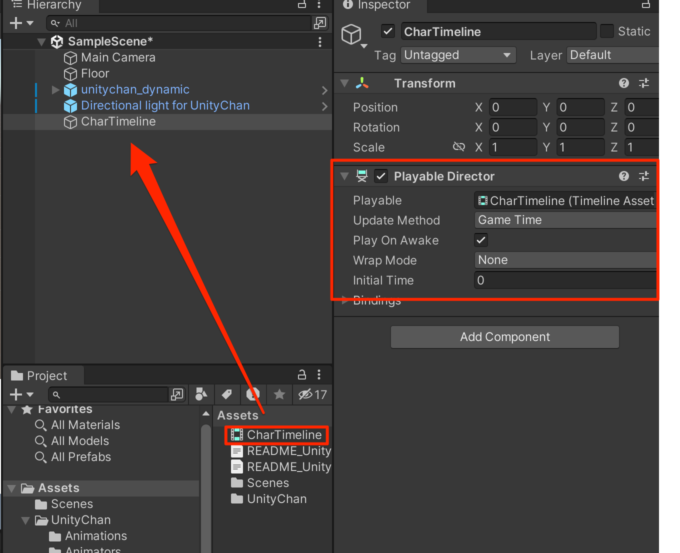The image size is (680, 553).
Task: Disable the Play On Awake checkbox
Action: pos(480,240)
